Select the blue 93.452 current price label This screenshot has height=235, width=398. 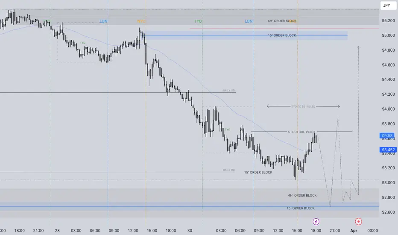pos(388,150)
